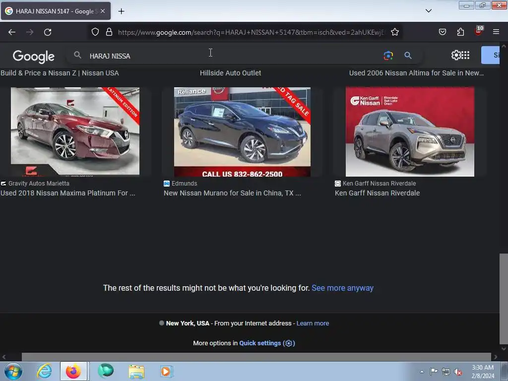Go back to the previous page
The height and width of the screenshot is (381, 508).
pos(12,32)
